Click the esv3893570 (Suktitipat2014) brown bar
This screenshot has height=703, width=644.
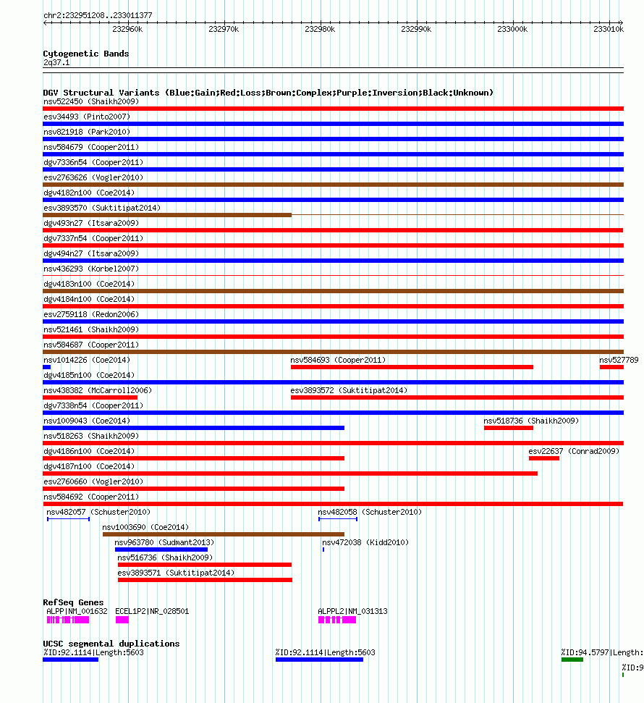(x=167, y=215)
